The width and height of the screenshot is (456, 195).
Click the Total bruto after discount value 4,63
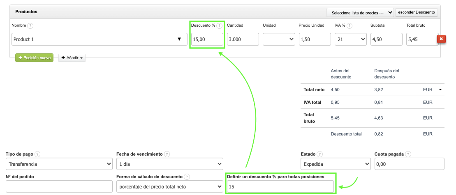(x=379, y=118)
